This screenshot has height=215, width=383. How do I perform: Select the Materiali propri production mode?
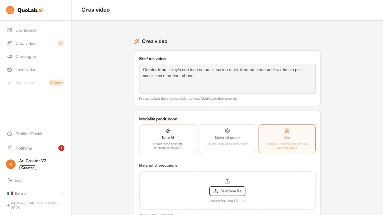point(227,139)
